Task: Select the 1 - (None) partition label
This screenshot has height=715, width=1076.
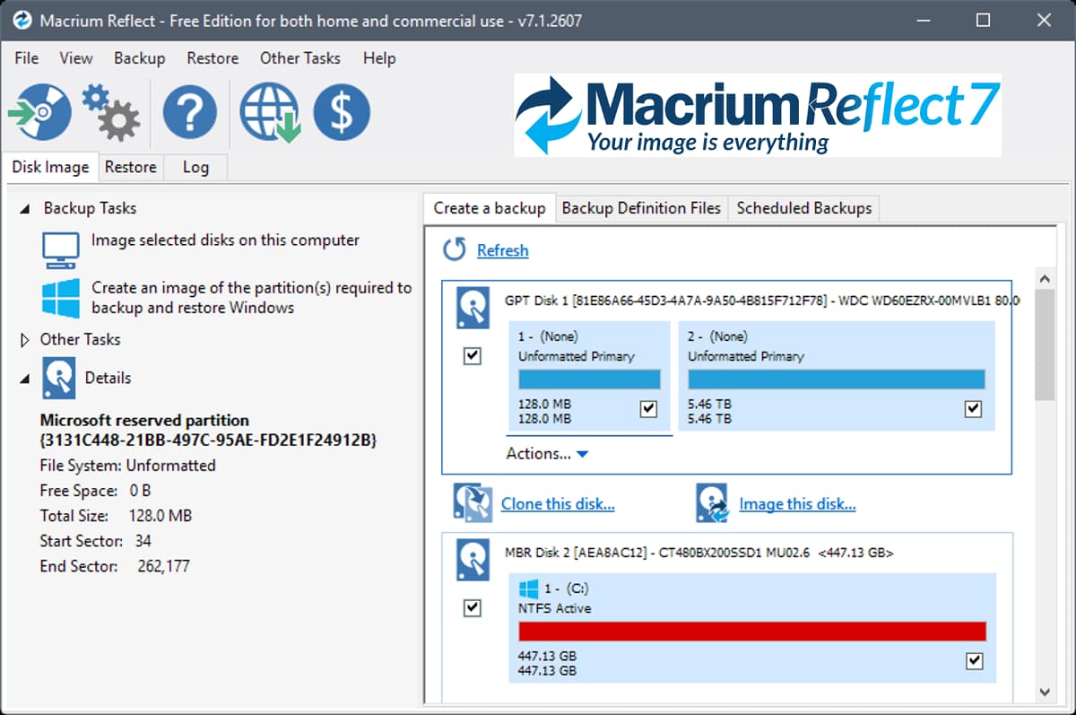Action: tap(548, 336)
